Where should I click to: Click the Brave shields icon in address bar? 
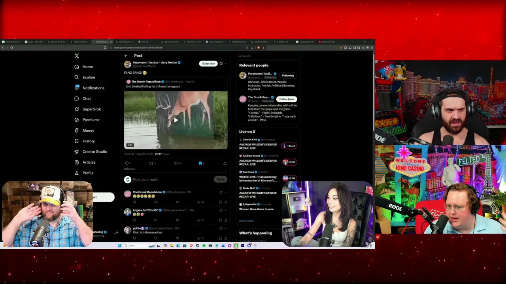point(259,48)
